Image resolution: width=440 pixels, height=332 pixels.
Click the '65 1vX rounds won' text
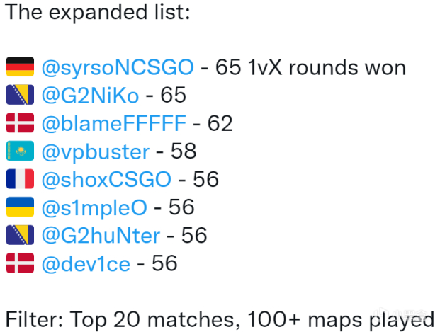(310, 67)
